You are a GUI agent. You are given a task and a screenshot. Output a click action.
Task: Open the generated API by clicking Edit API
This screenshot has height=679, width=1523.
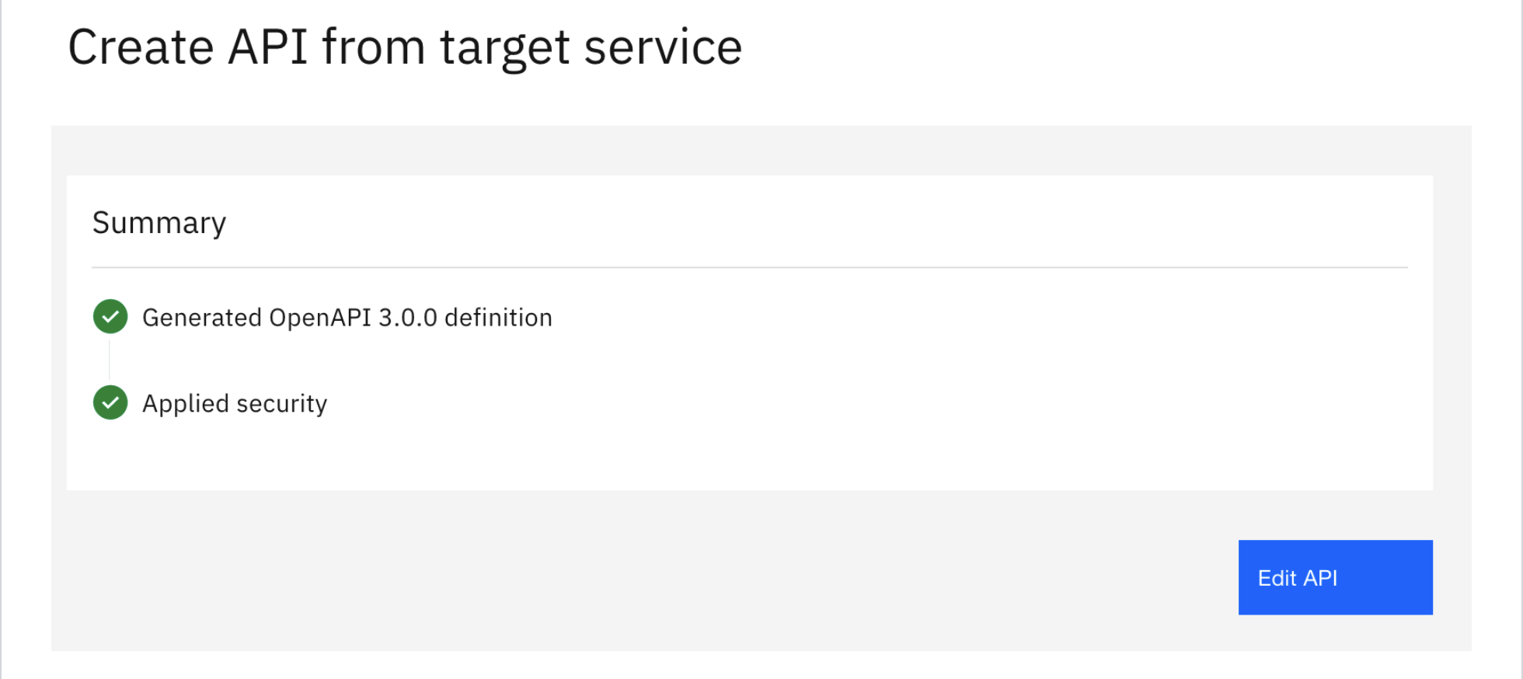pyautogui.click(x=1335, y=577)
